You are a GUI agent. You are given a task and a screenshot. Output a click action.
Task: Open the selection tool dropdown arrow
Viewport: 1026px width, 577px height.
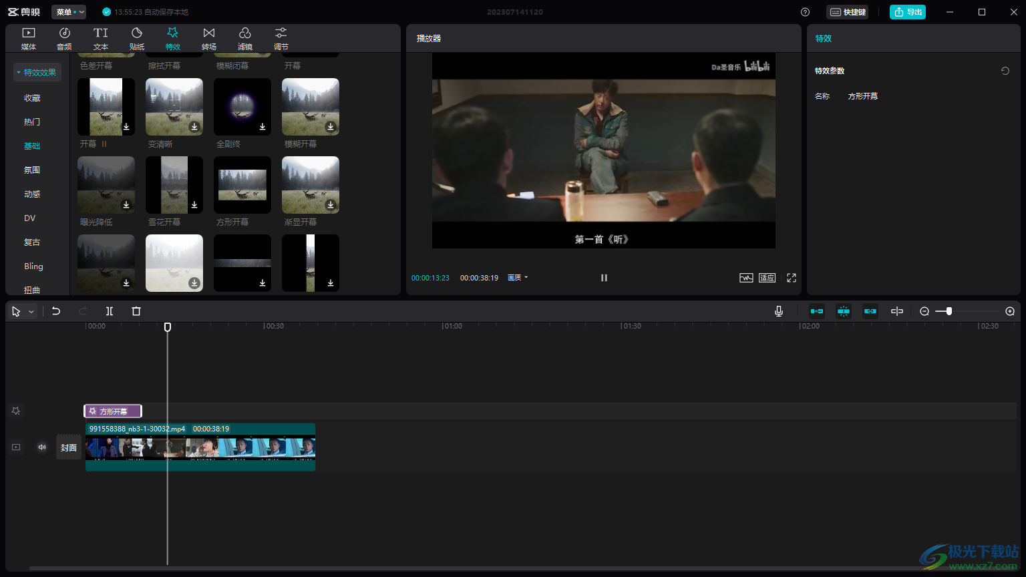31,312
